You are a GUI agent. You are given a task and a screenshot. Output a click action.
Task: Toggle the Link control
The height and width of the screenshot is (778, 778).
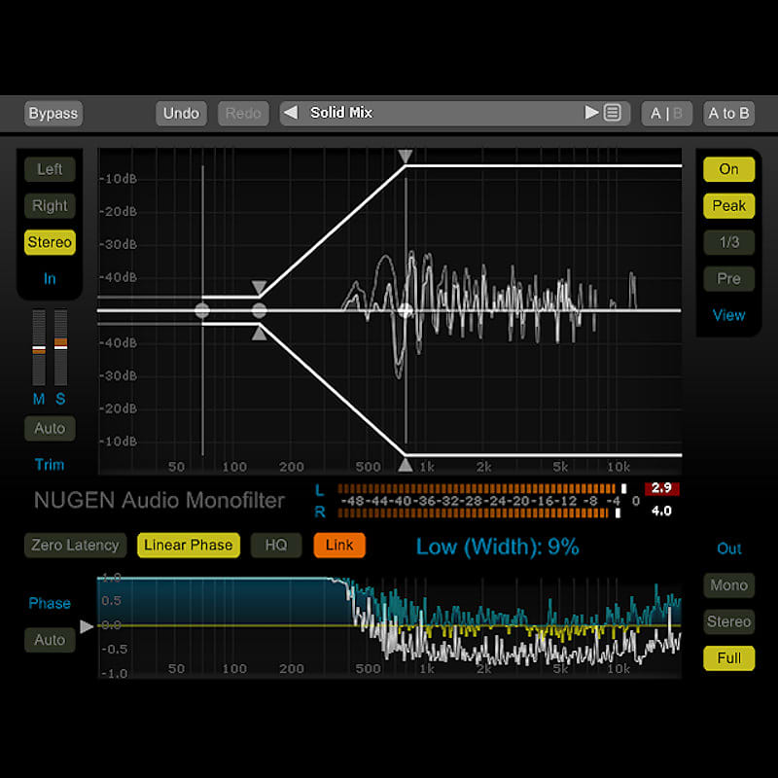click(x=339, y=546)
